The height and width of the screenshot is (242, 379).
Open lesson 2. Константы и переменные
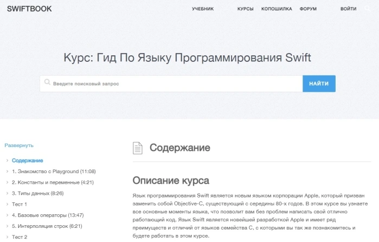pyautogui.click(x=53, y=182)
